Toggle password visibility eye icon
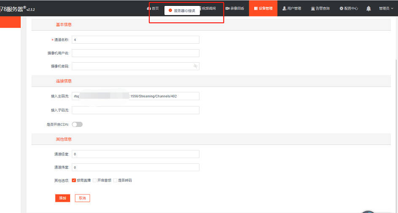This screenshot has height=213, width=398. pyautogui.click(x=195, y=66)
